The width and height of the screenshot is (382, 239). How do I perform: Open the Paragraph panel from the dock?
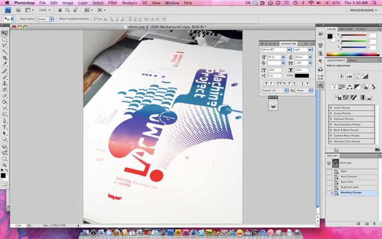[x=320, y=61]
